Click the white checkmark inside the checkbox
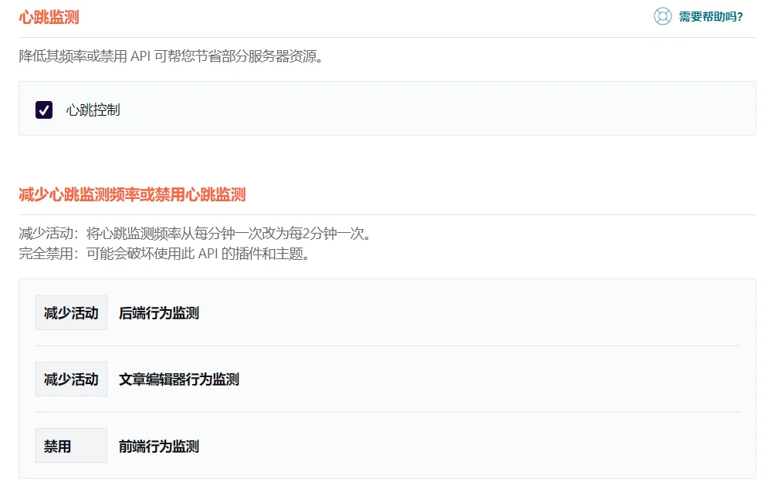The height and width of the screenshot is (492, 772). (x=44, y=110)
